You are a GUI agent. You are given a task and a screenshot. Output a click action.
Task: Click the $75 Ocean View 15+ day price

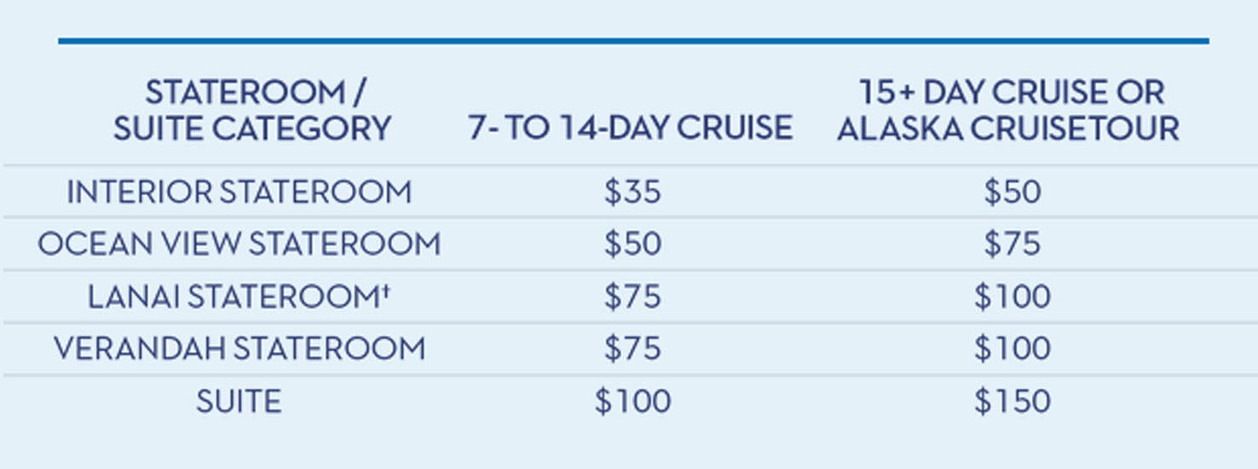pyautogui.click(x=1012, y=245)
